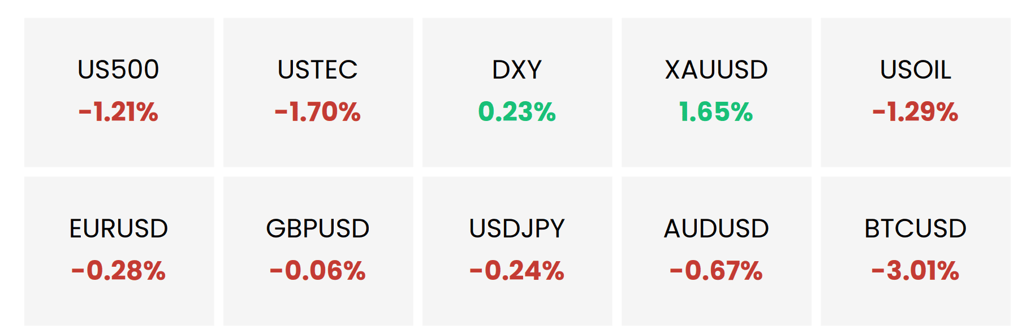Open the USTEC ticker name
Viewport: 1035px width, 329px height.
point(317,70)
